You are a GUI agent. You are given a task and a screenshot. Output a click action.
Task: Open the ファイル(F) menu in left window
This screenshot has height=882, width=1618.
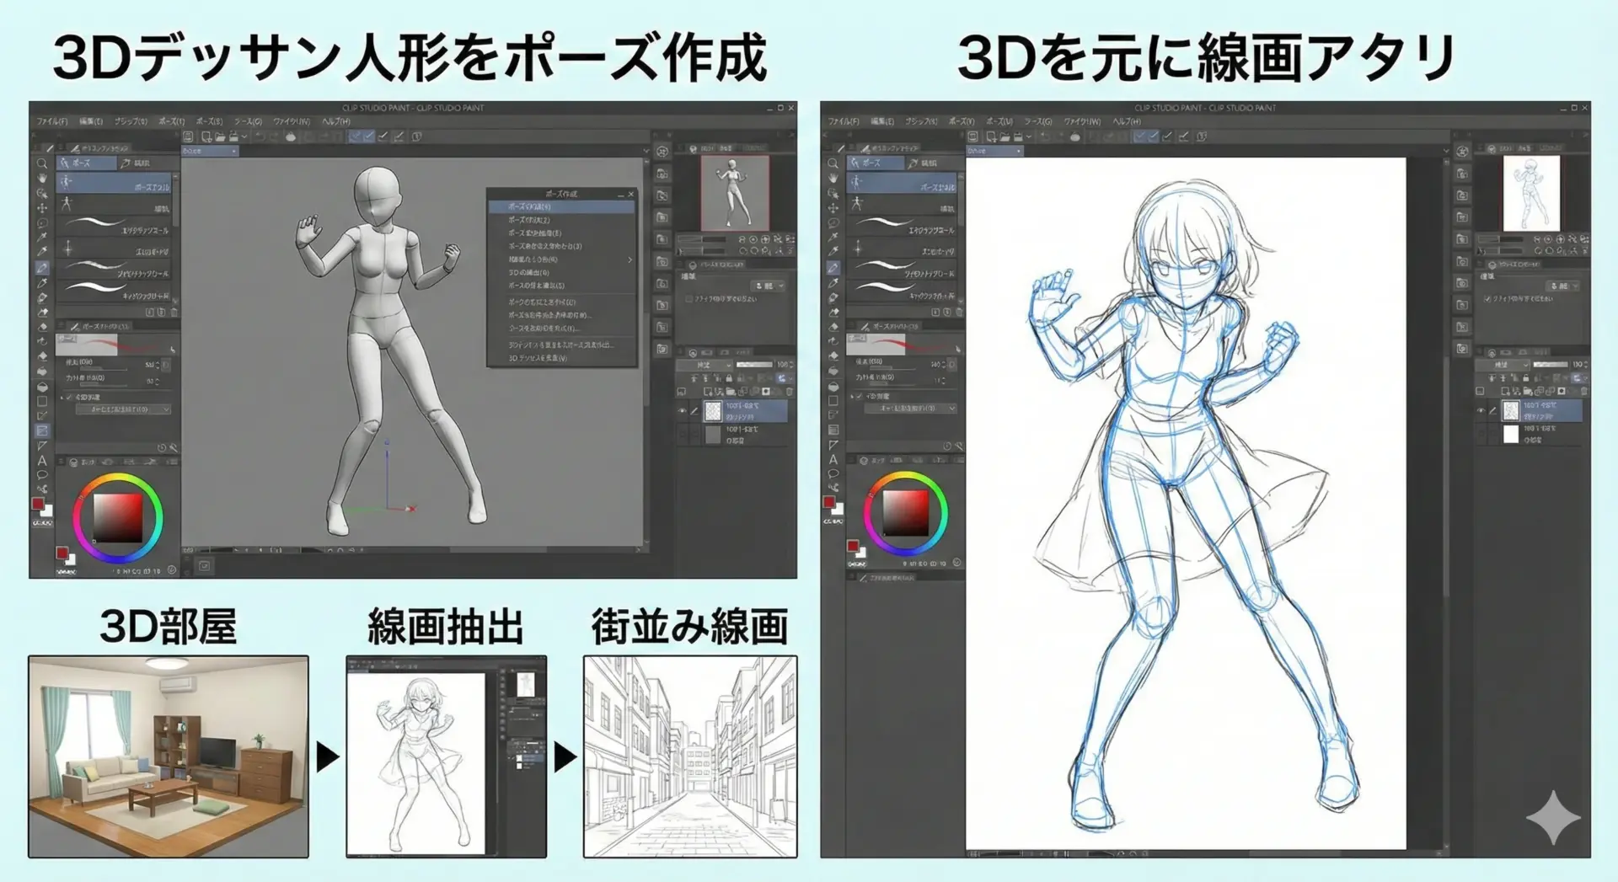coord(51,121)
